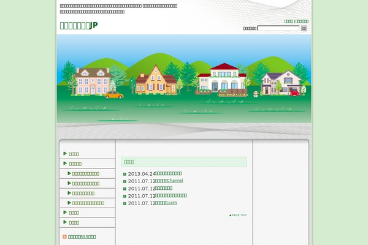Screen dimensions: 368x245
Task: Submit the search using the button beside the field
Action: point(304,28)
